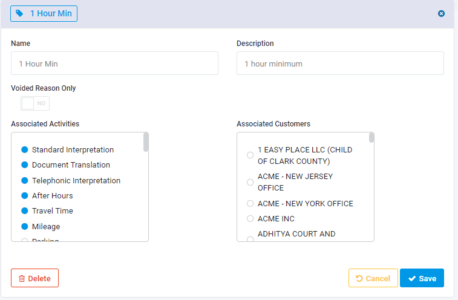The height and width of the screenshot is (300, 458).
Task: Deselect Standard Interpretation activity
Action: tap(25, 149)
